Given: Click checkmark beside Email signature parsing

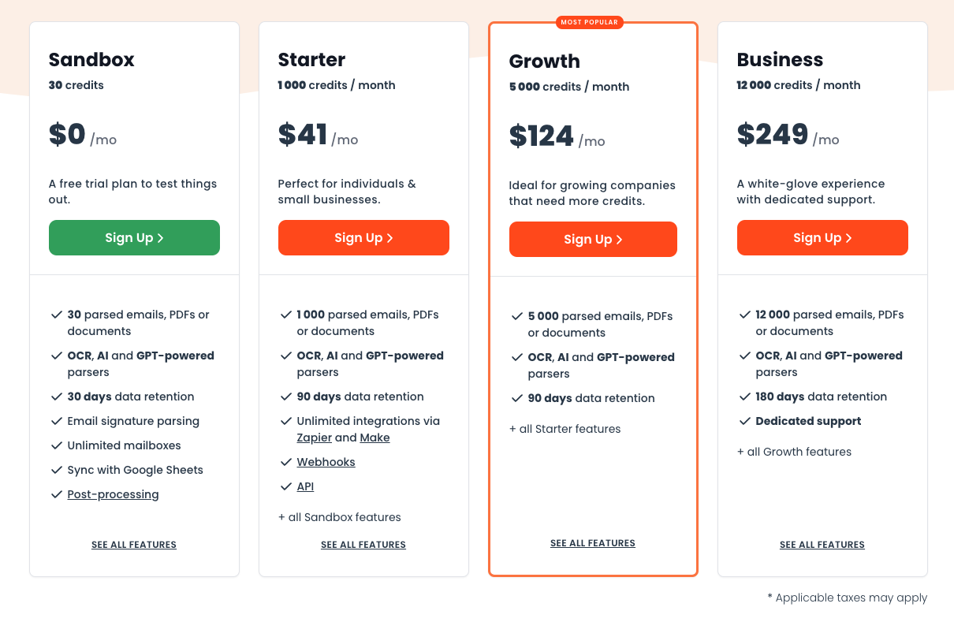Looking at the screenshot, I should coord(57,421).
